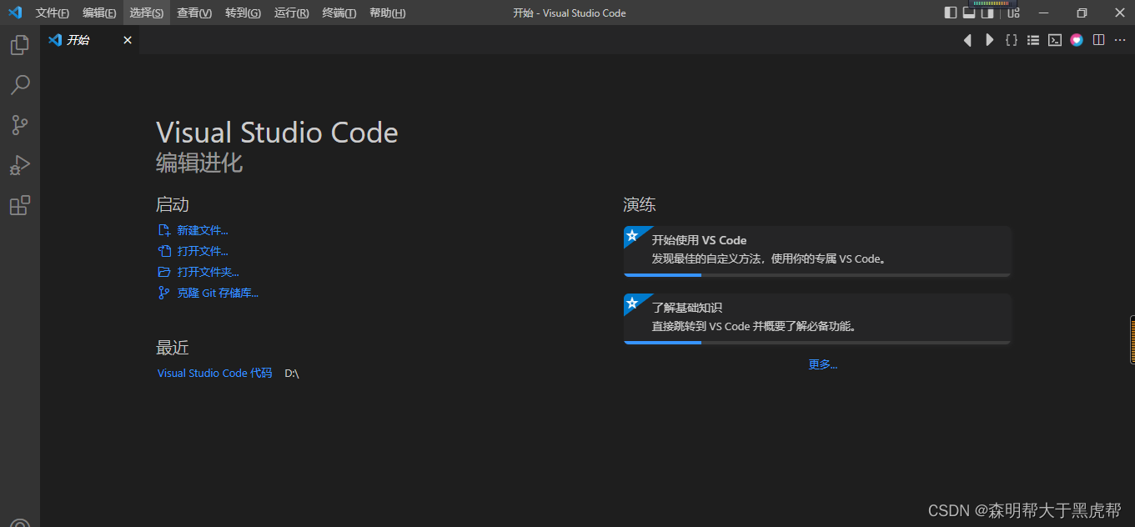Open the 编辑(E) menu

point(99,13)
